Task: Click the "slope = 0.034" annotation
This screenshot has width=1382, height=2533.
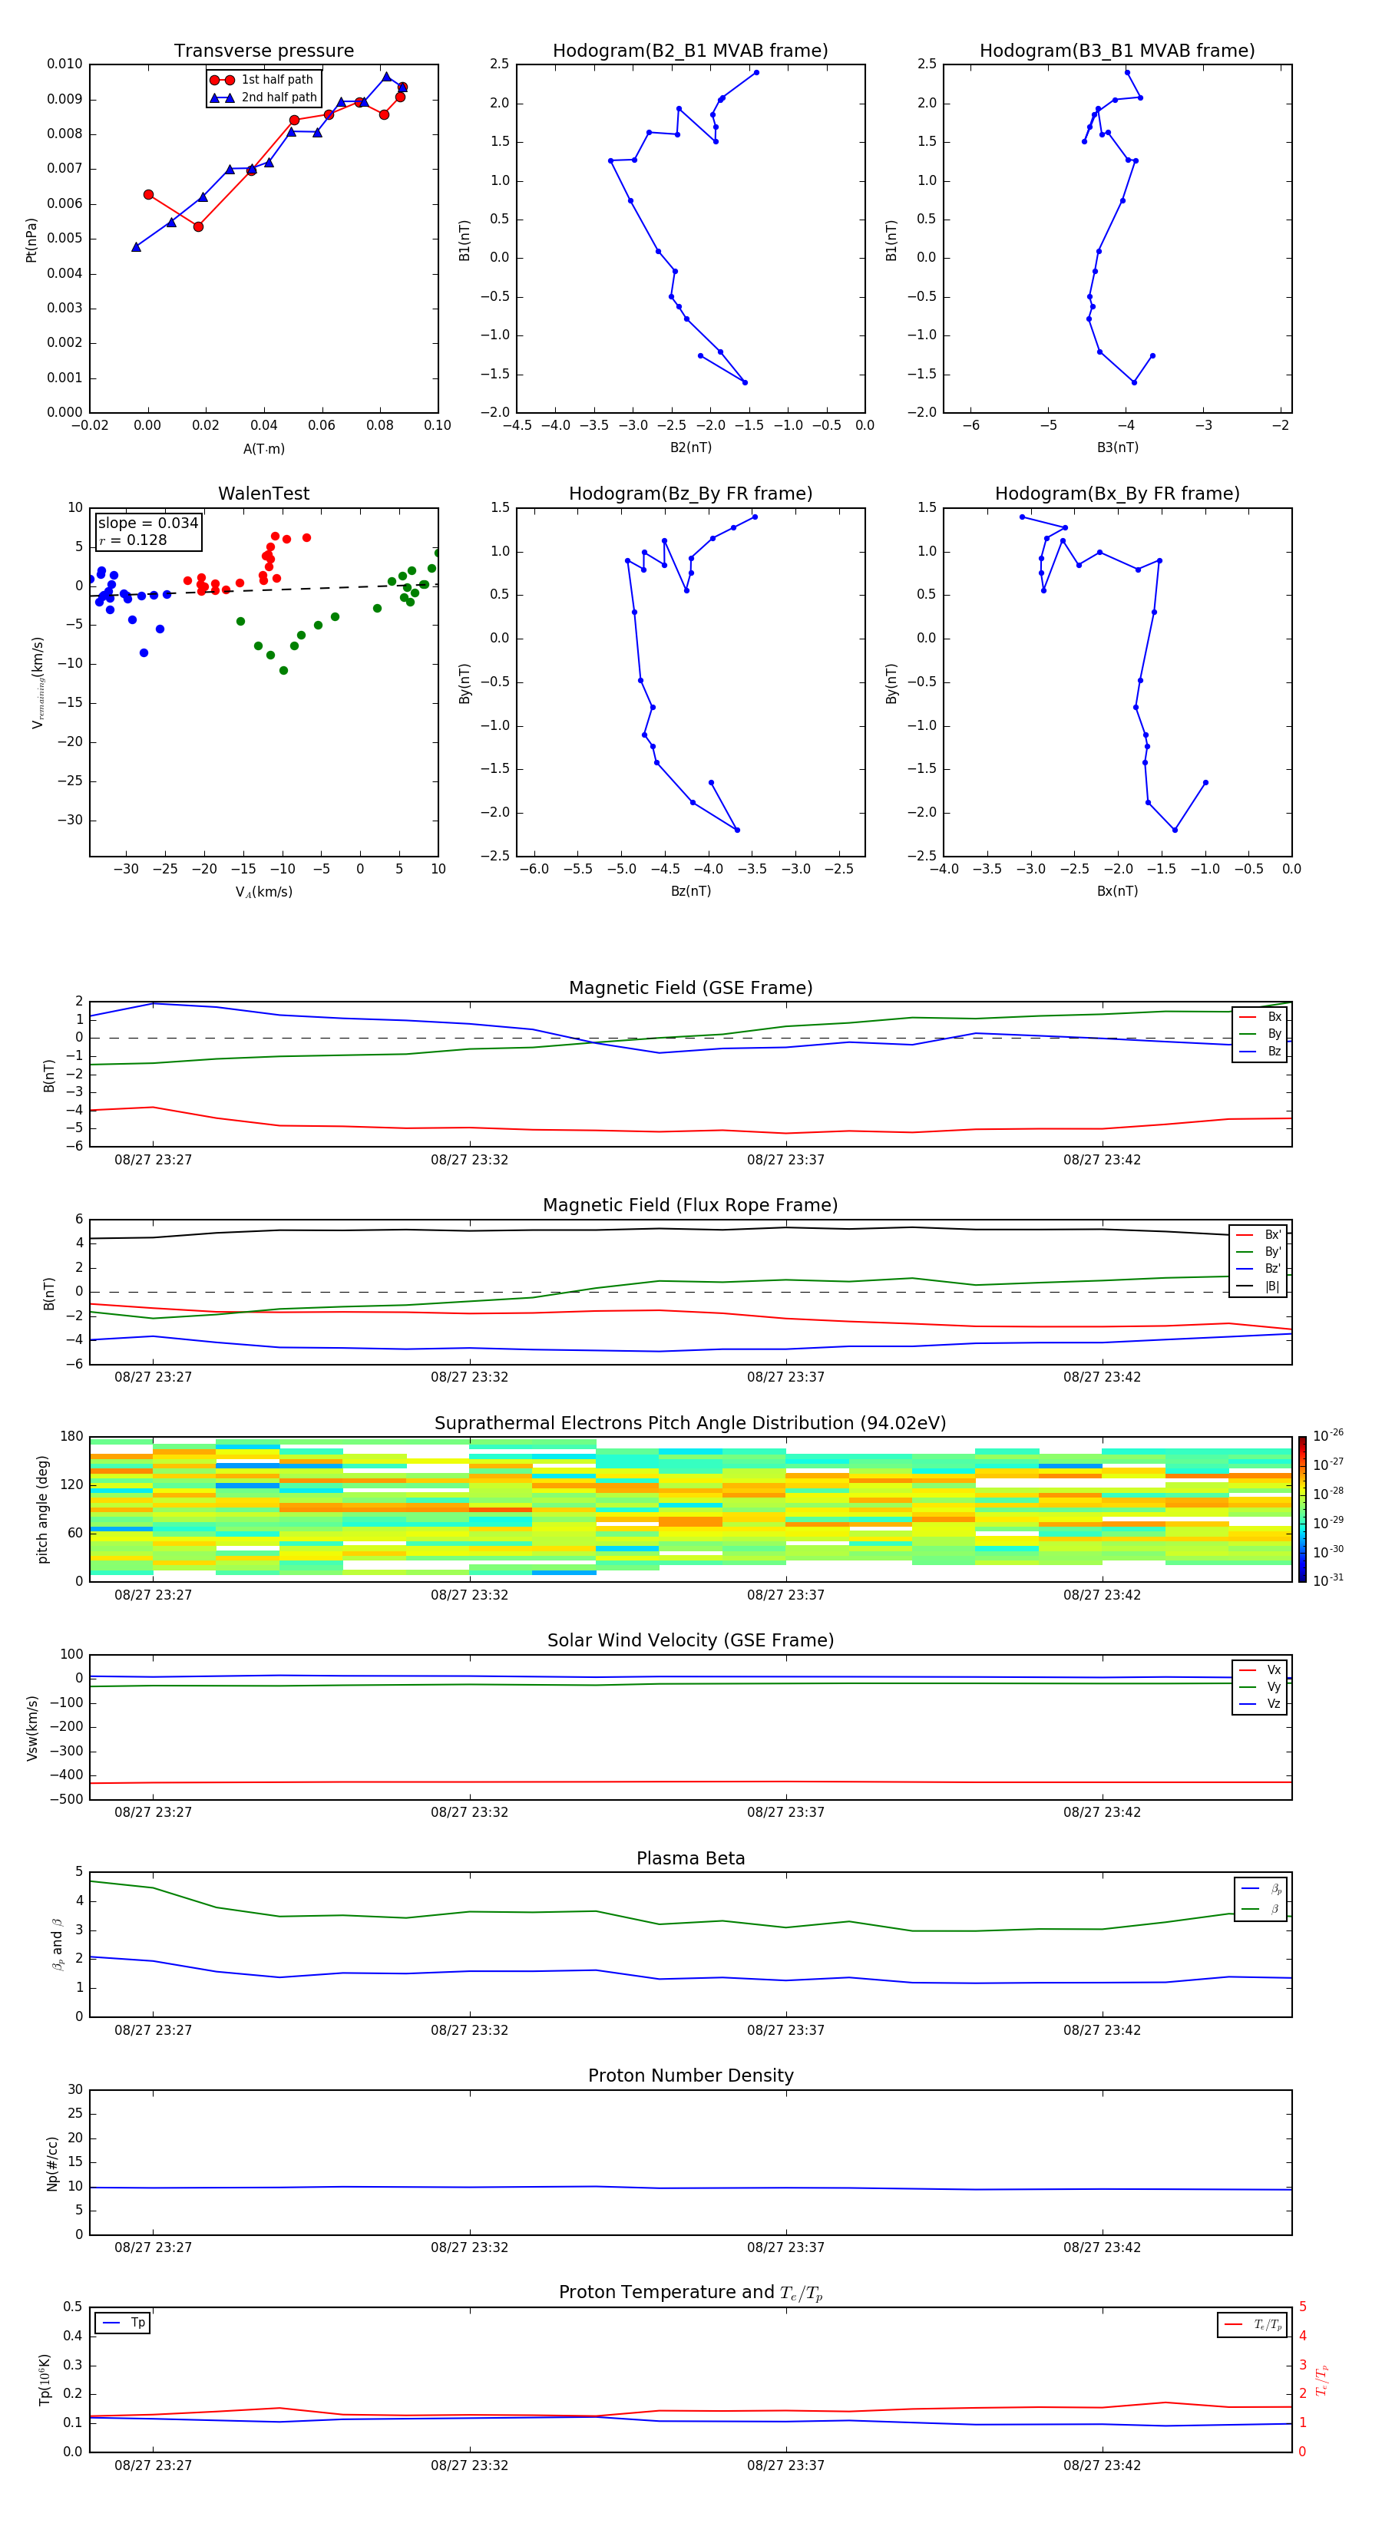Action: click(148, 523)
